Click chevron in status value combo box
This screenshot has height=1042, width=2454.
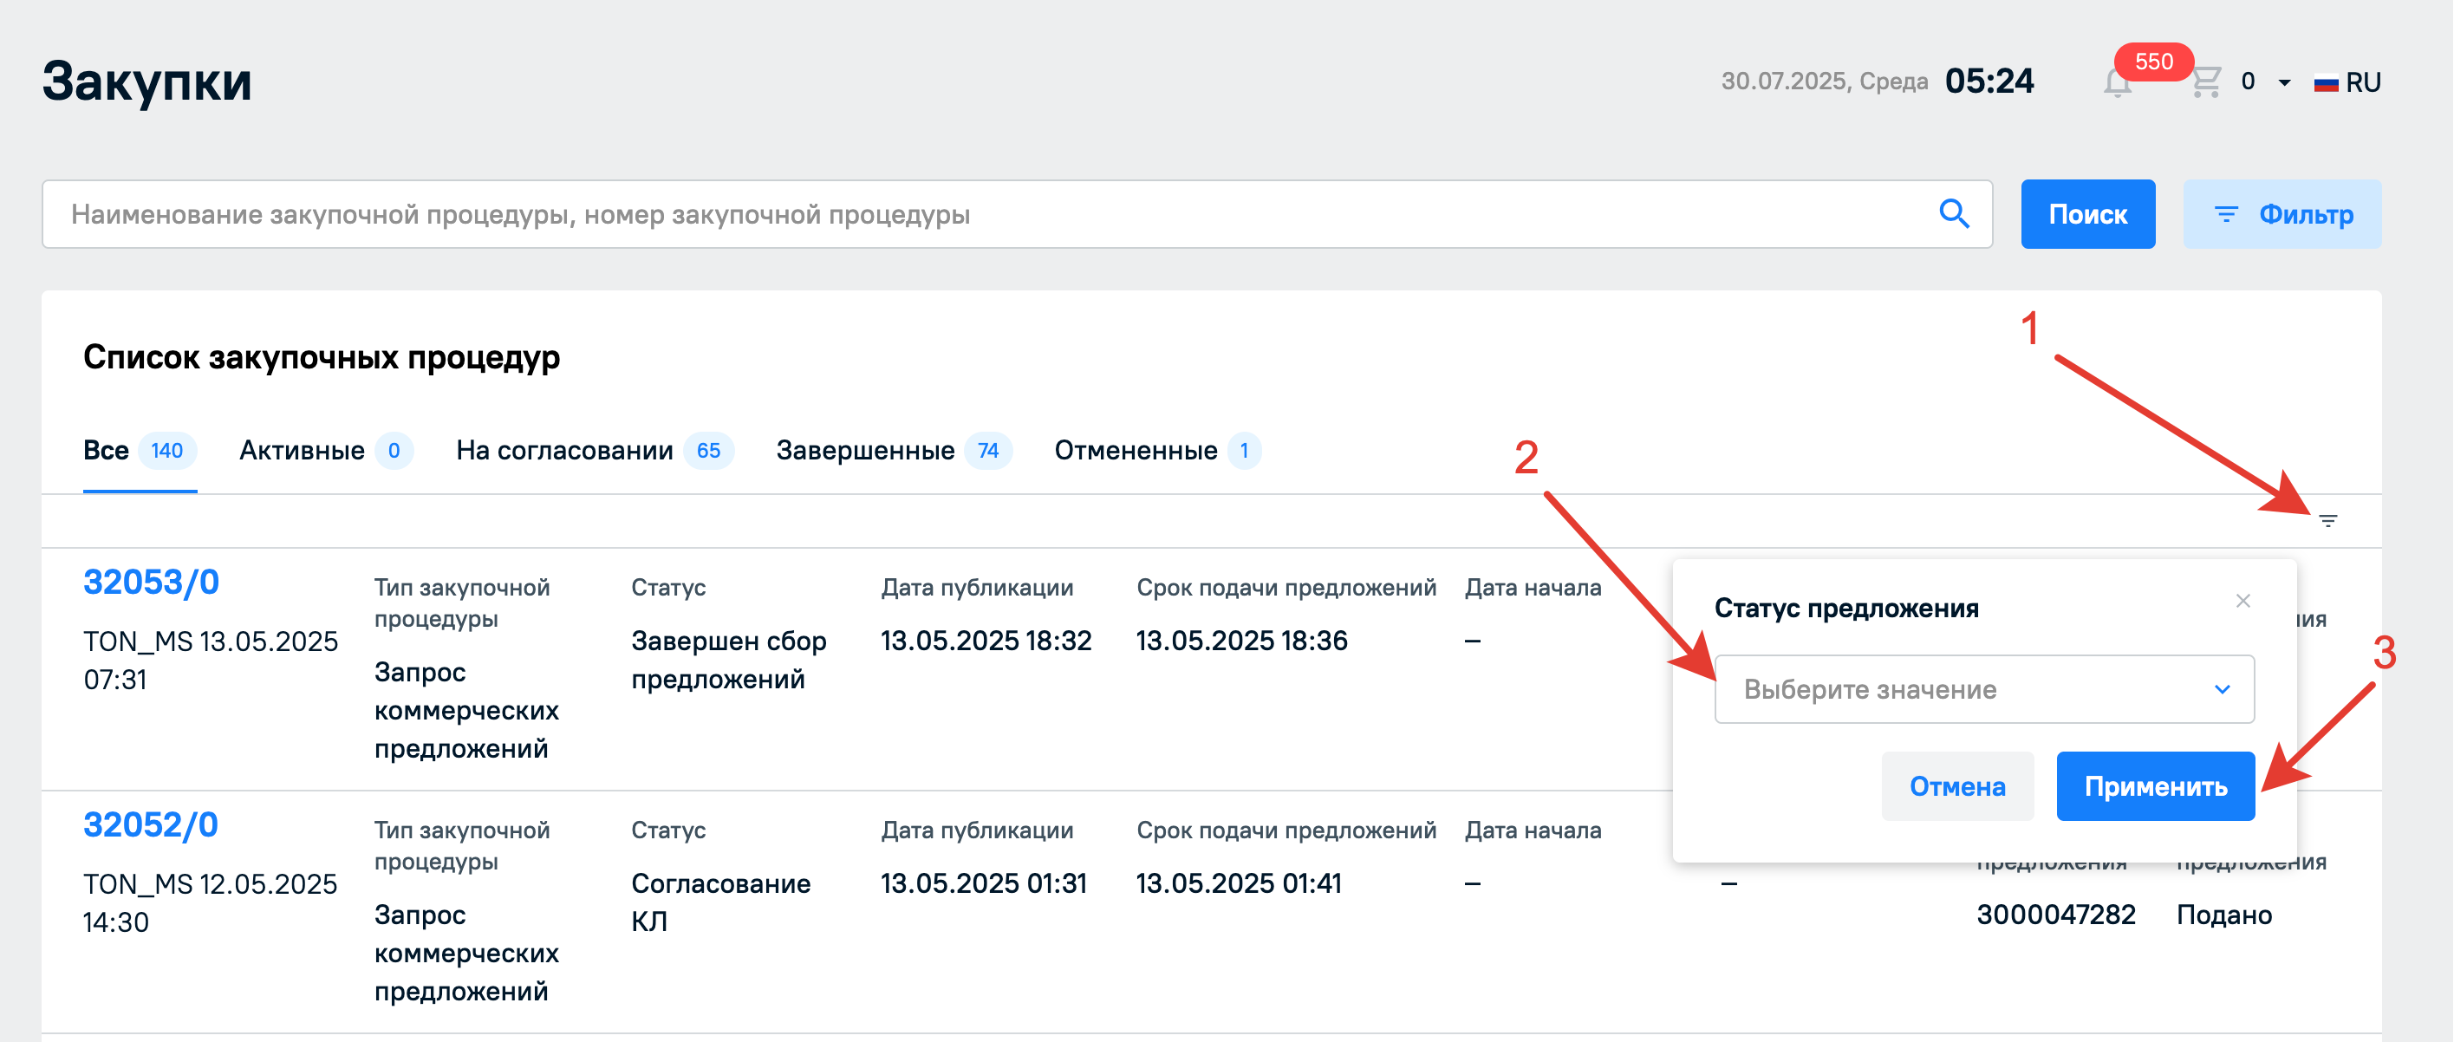[2222, 688]
